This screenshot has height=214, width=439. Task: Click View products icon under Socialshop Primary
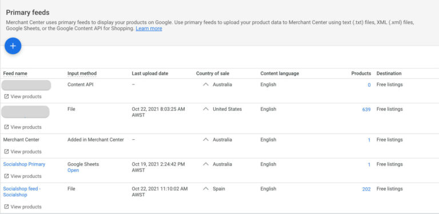pyautogui.click(x=6, y=176)
